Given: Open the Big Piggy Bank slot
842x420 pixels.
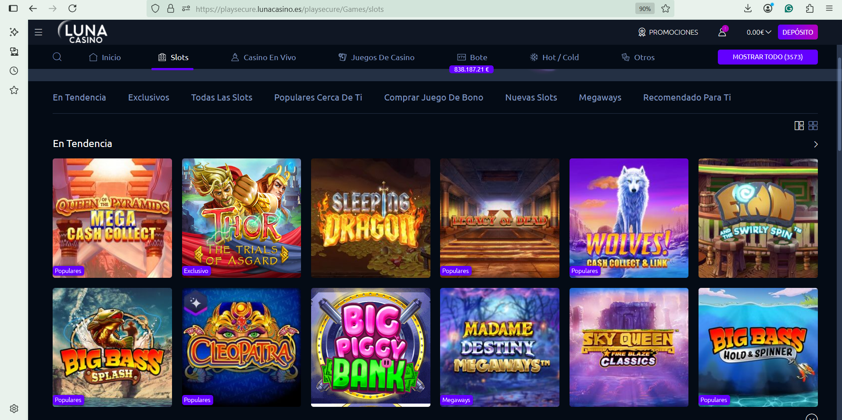Looking at the screenshot, I should pos(371,347).
